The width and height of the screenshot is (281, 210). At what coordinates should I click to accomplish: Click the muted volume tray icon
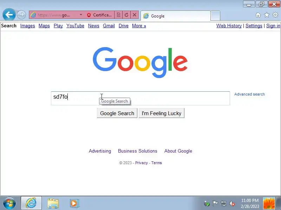point(232,203)
